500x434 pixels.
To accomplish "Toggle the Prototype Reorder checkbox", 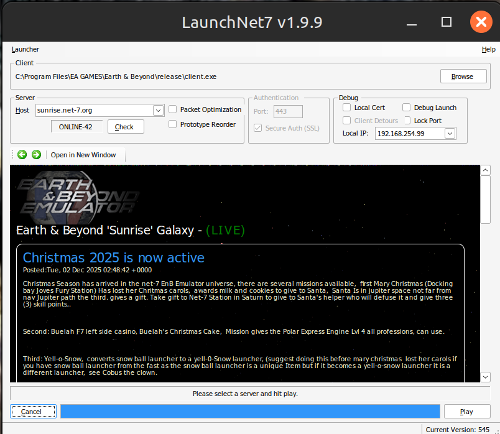I will tap(172, 124).
